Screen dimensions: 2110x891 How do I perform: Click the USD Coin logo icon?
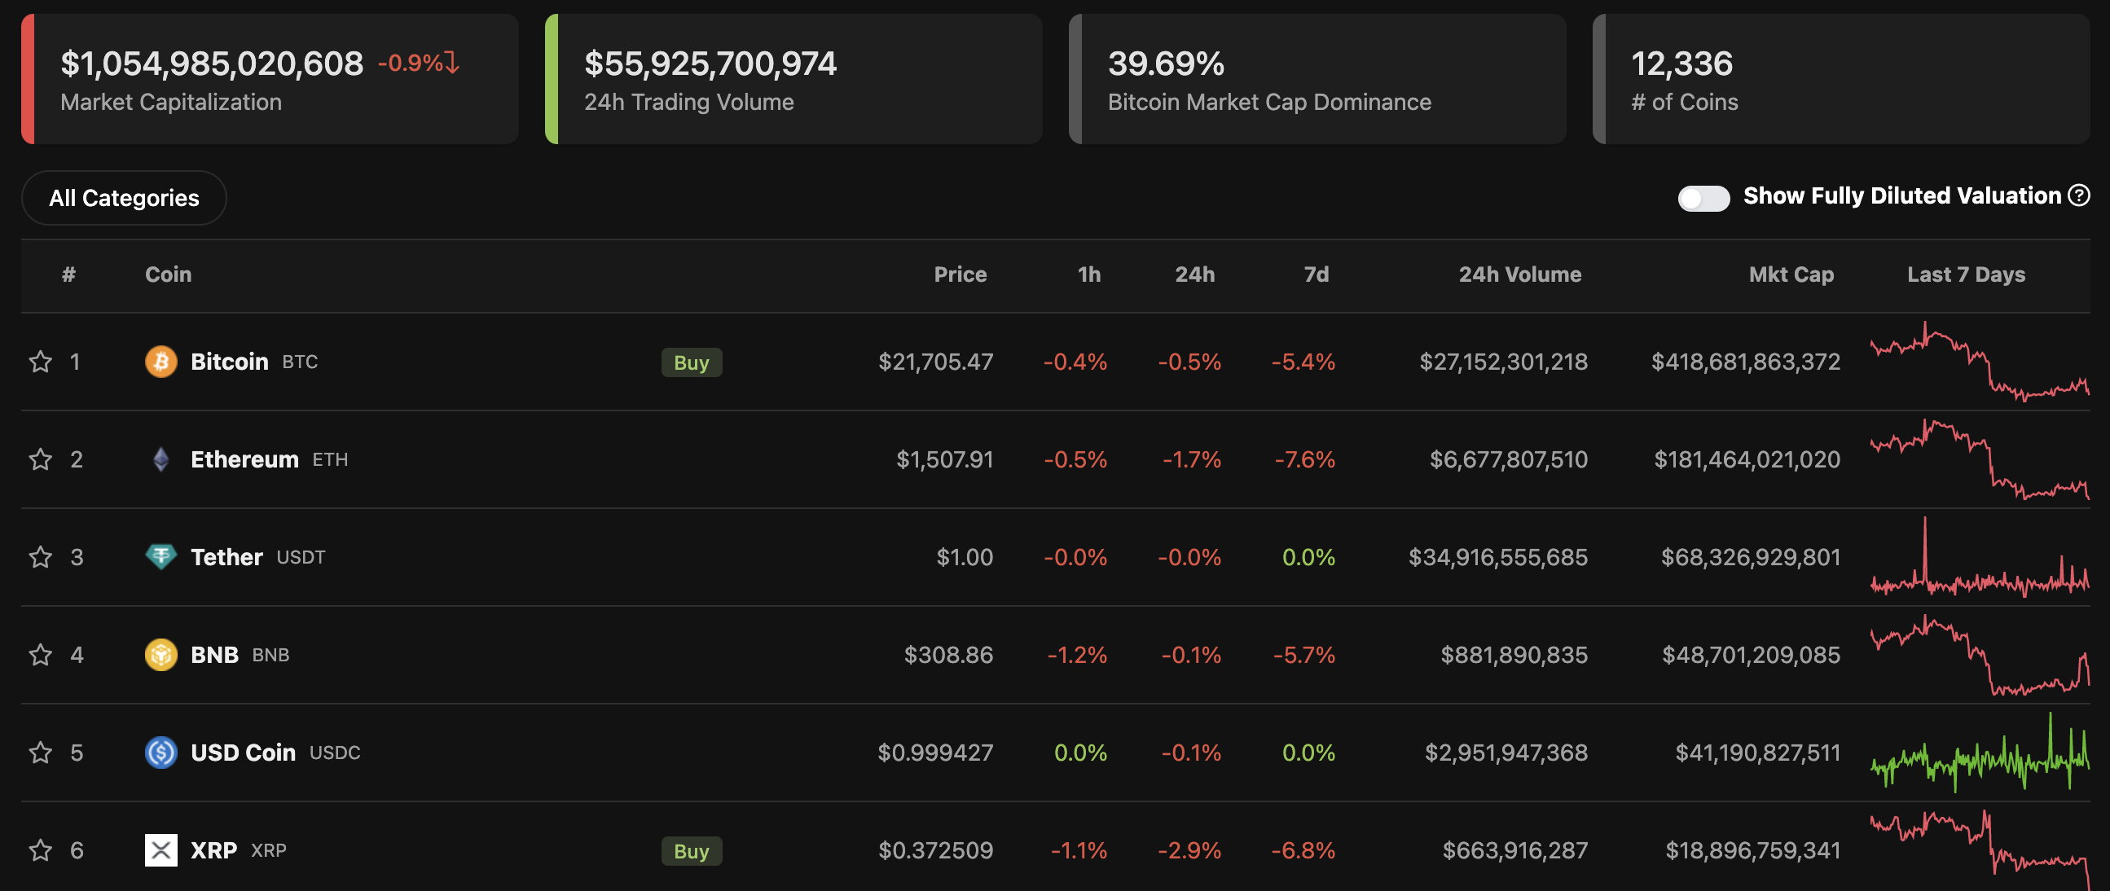tap(160, 753)
